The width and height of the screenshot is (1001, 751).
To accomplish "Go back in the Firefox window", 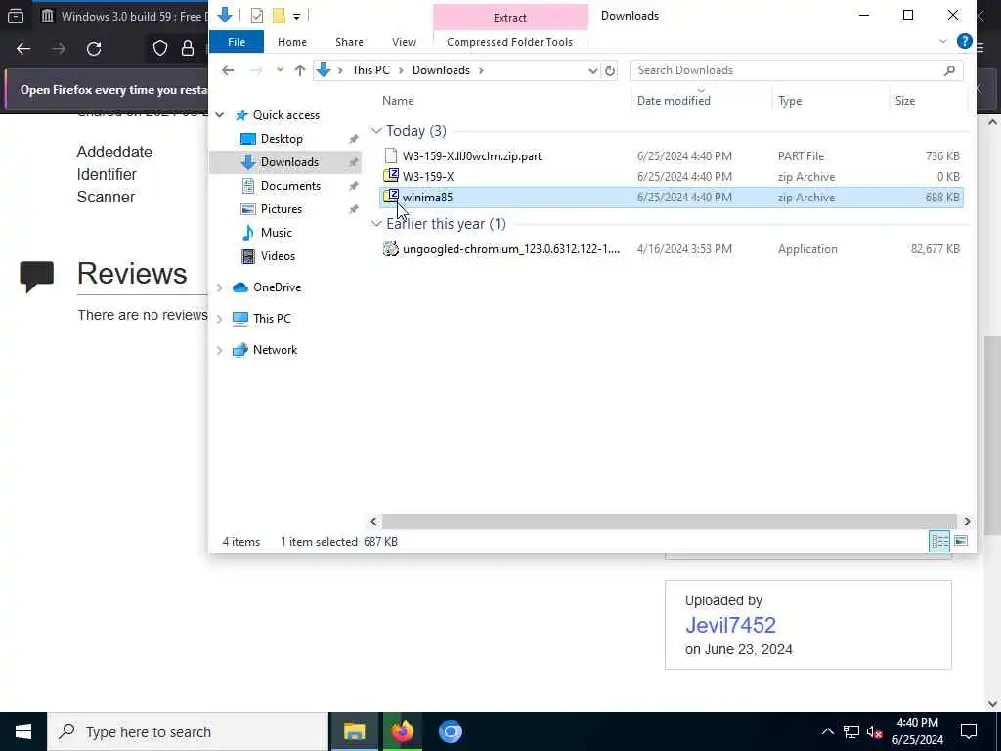I will coord(23,49).
